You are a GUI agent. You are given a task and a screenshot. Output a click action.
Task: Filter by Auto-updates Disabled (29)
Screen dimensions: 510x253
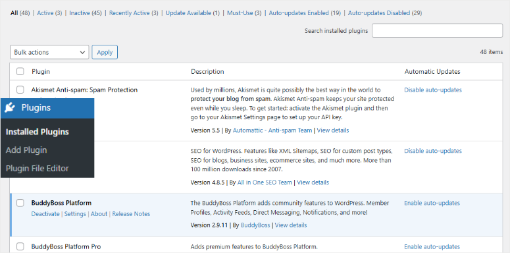click(385, 13)
